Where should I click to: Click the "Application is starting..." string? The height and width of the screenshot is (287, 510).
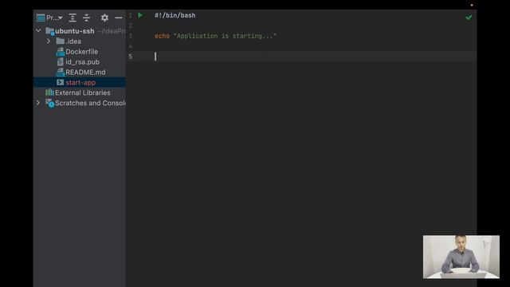click(x=225, y=36)
